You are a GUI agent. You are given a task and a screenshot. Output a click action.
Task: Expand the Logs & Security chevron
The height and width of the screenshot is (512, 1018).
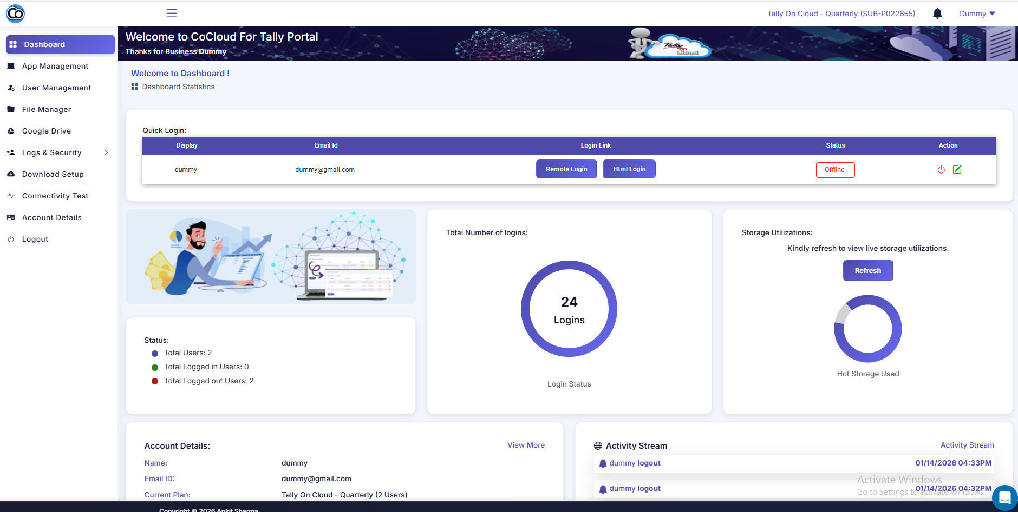[x=106, y=152]
